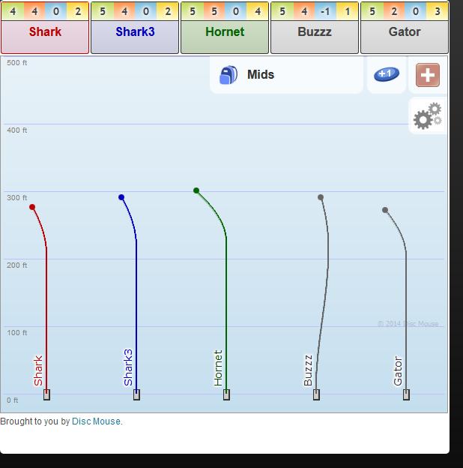Toggle the Gator disc card

[405, 33]
